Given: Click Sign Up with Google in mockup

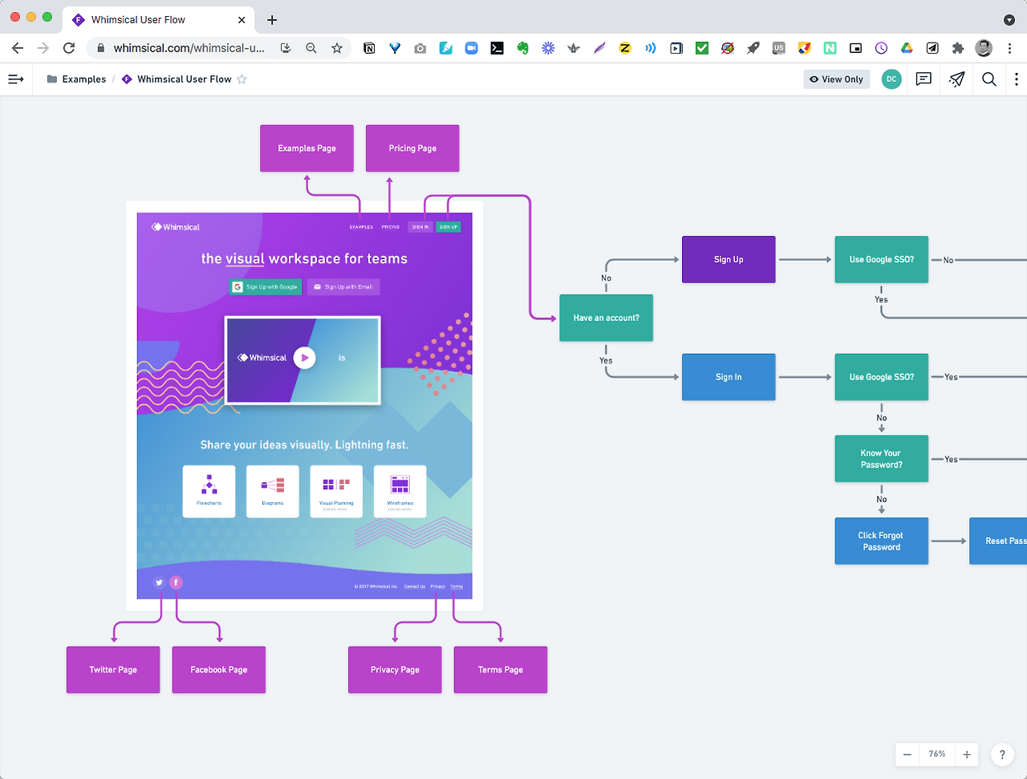Looking at the screenshot, I should 266,286.
